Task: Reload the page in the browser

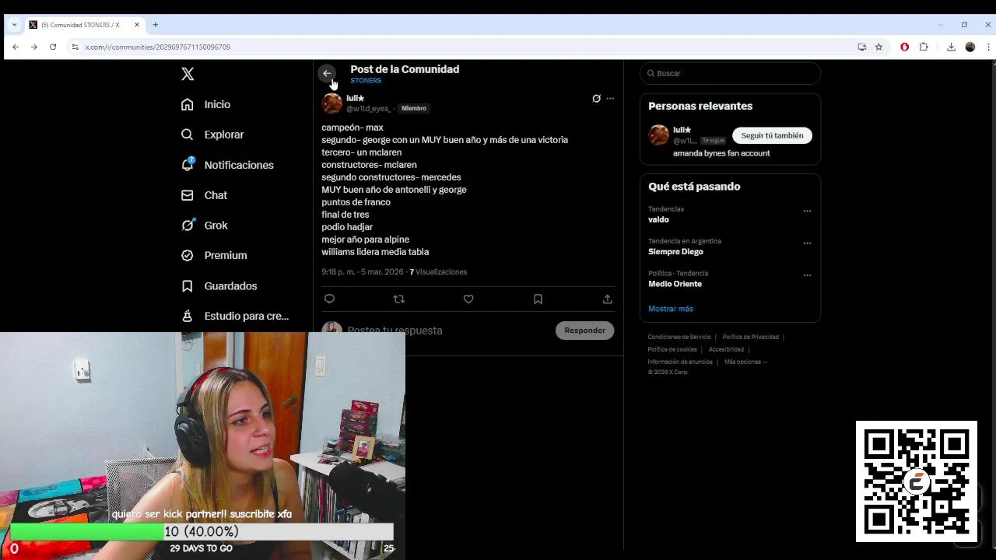Action: coord(53,47)
